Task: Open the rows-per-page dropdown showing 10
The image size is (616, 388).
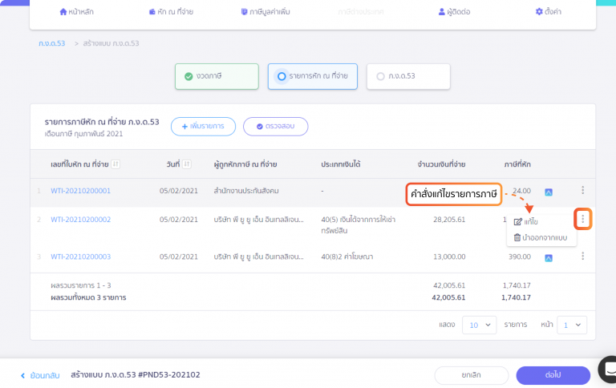Action: pyautogui.click(x=479, y=325)
